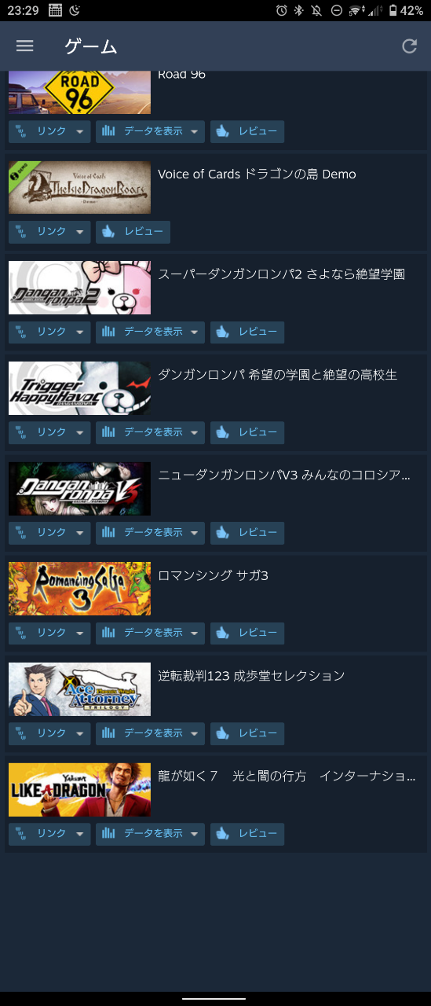Click link chain icon for Voice of Cards Demo

(x=21, y=232)
